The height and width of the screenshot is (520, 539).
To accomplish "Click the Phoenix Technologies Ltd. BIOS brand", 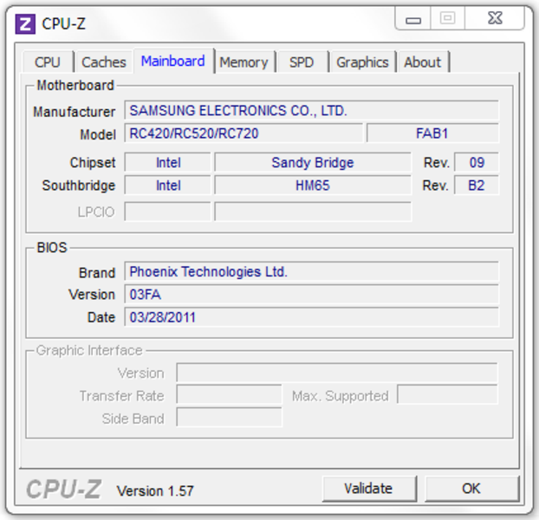I will [311, 272].
